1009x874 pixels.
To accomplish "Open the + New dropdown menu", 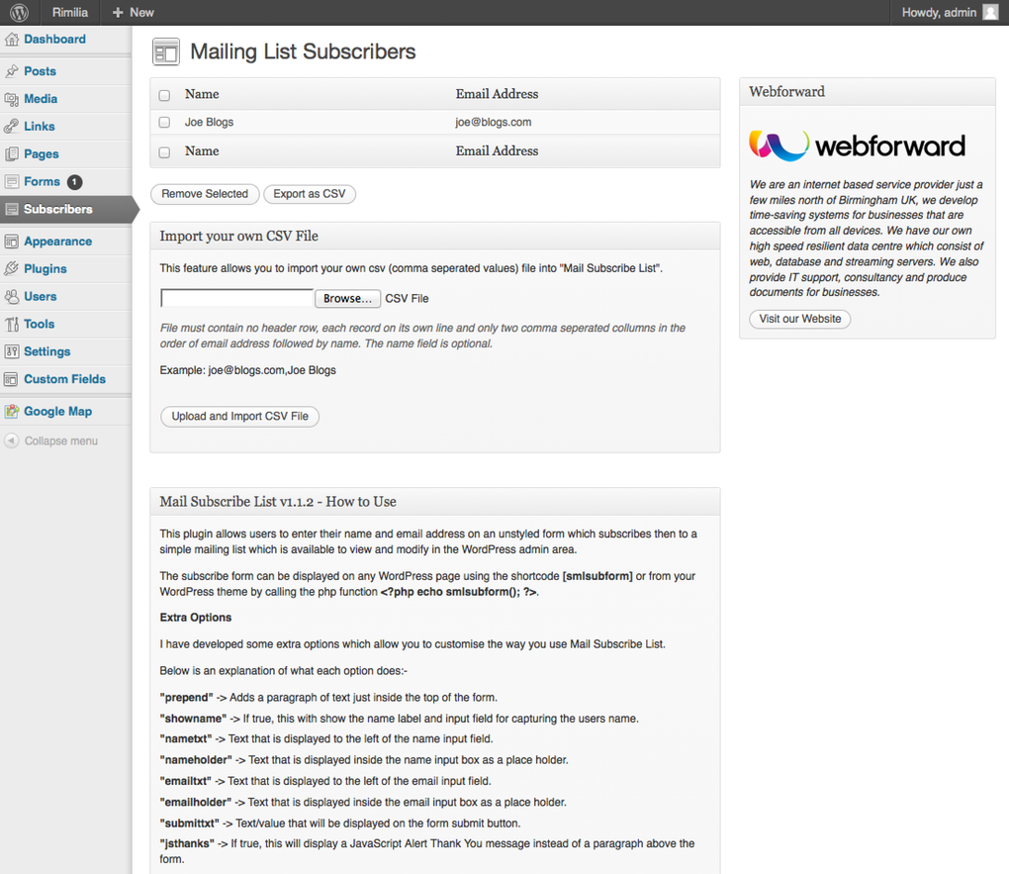I will (133, 12).
